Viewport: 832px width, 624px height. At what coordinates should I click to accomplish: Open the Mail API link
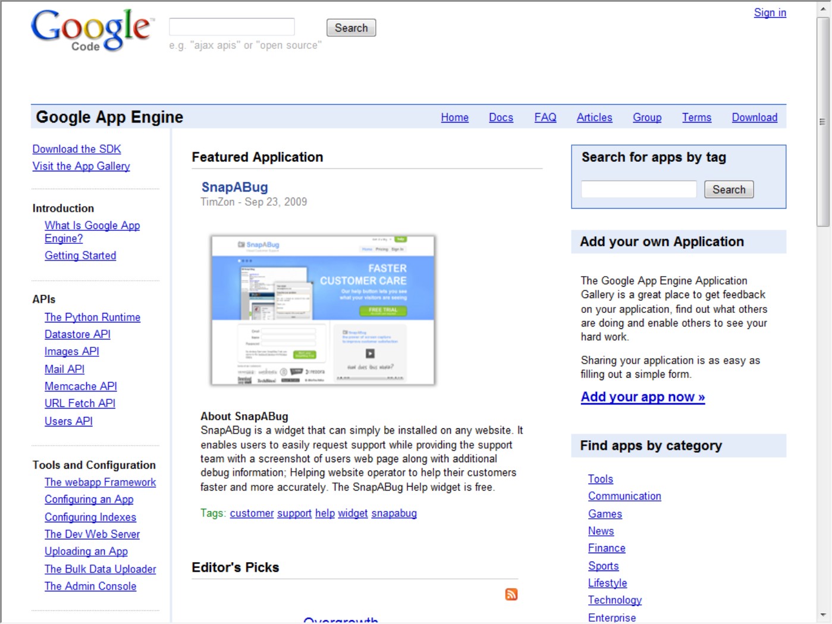coord(65,369)
